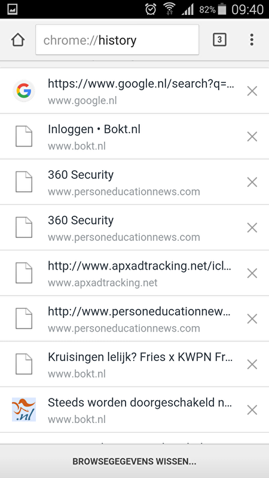Open the tab switcher showing 3 tabs
This screenshot has width=269, height=478.
coord(219,40)
